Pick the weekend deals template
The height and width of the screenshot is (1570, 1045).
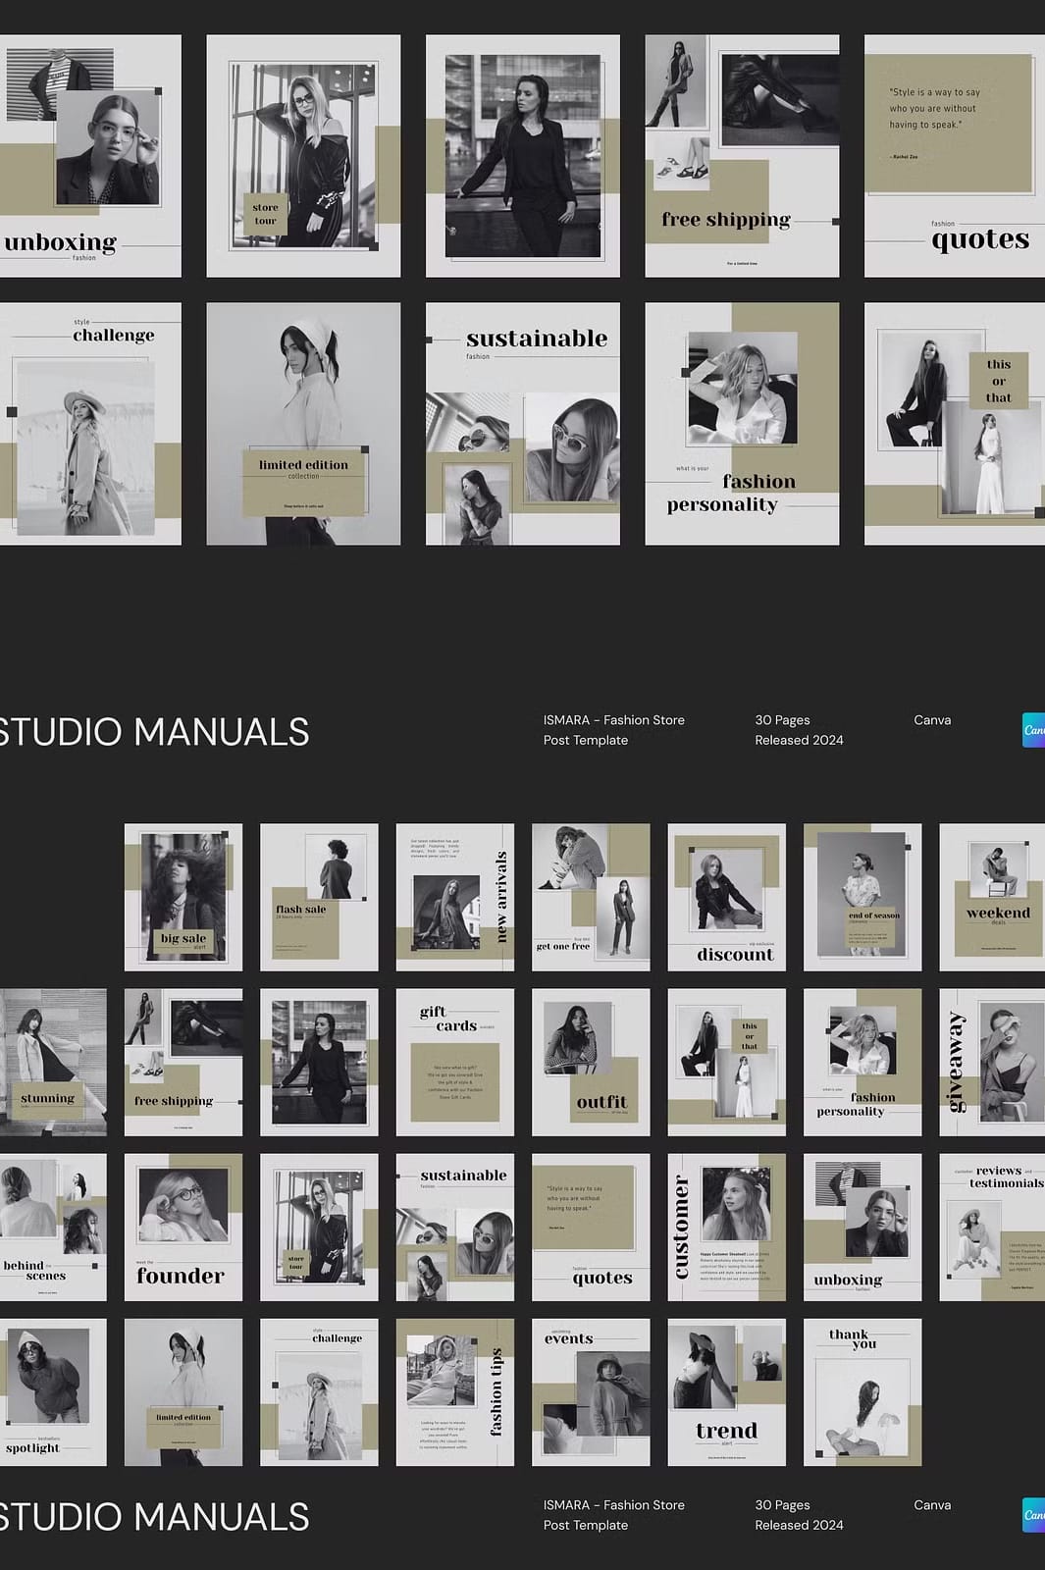(x=992, y=897)
